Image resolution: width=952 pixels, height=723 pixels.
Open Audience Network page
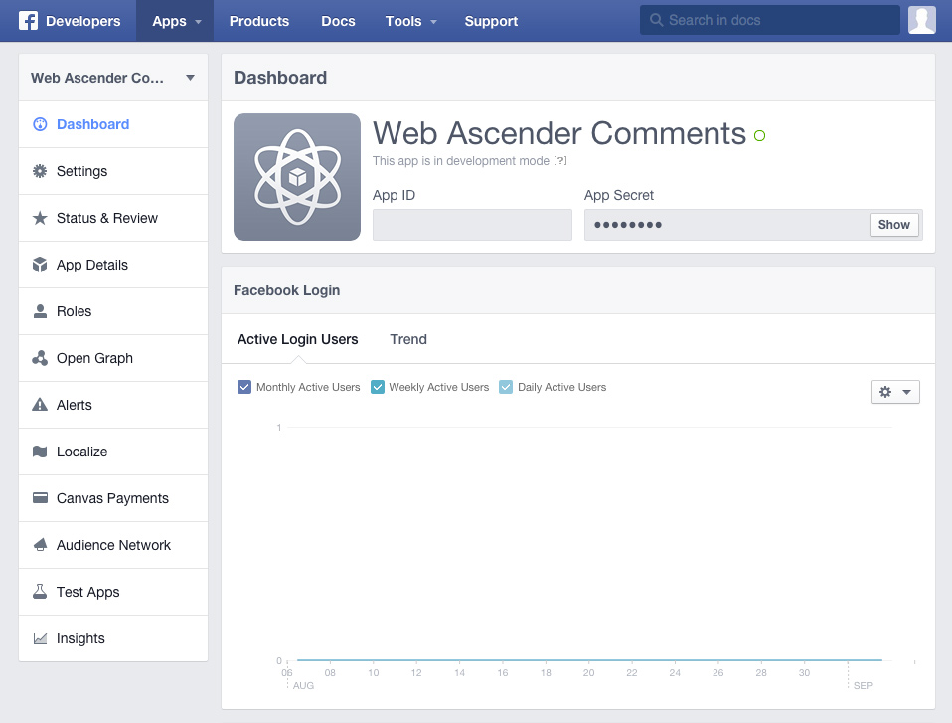pyautogui.click(x=113, y=545)
